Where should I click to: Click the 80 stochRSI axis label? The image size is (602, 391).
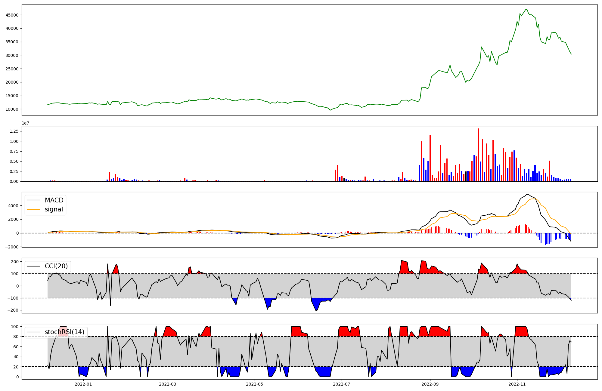coord(16,337)
